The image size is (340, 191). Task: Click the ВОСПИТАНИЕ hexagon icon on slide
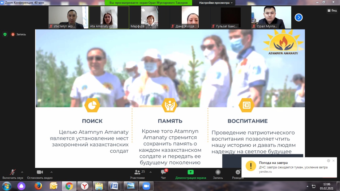[x=246, y=105]
